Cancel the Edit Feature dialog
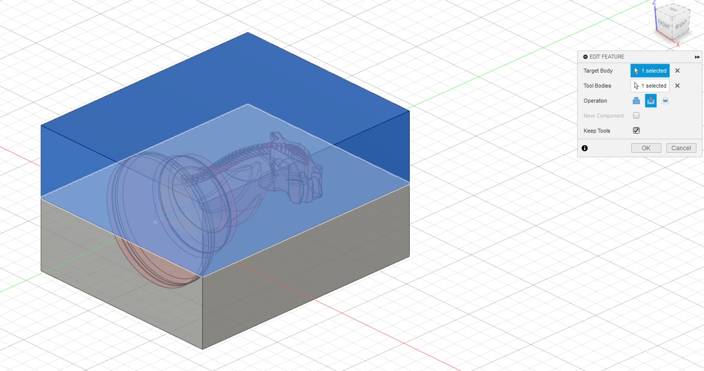The image size is (704, 371). (681, 148)
